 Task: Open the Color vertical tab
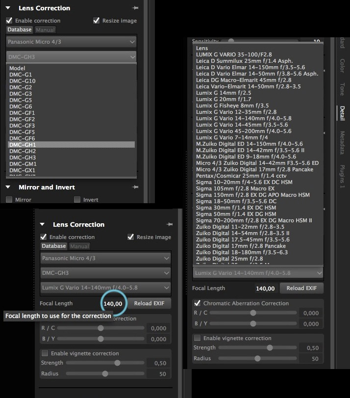point(342,66)
